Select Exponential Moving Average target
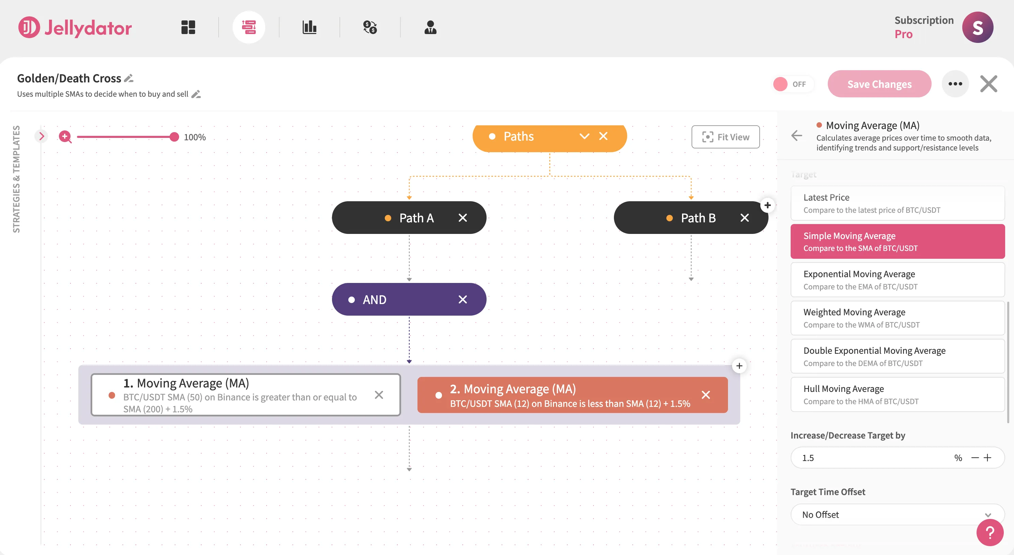The width and height of the screenshot is (1014, 555). (898, 280)
